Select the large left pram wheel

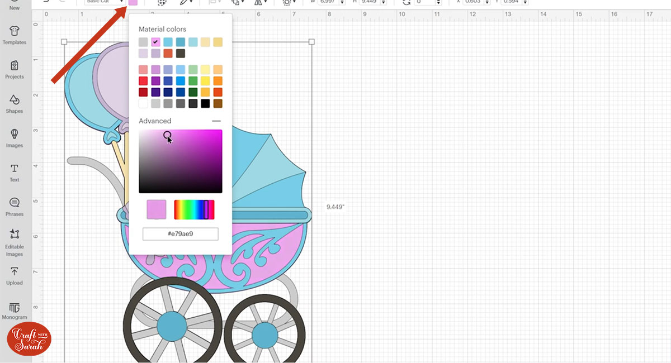pyautogui.click(x=172, y=326)
